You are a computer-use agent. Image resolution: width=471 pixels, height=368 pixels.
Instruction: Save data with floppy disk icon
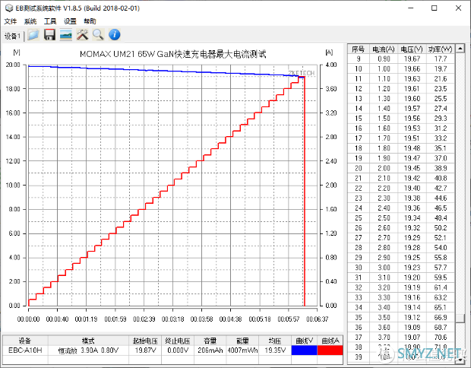click(49, 35)
